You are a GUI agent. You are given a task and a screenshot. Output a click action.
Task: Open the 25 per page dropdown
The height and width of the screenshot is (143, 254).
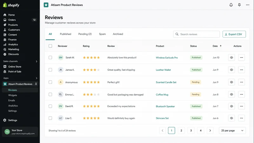pyautogui.click(x=232, y=131)
